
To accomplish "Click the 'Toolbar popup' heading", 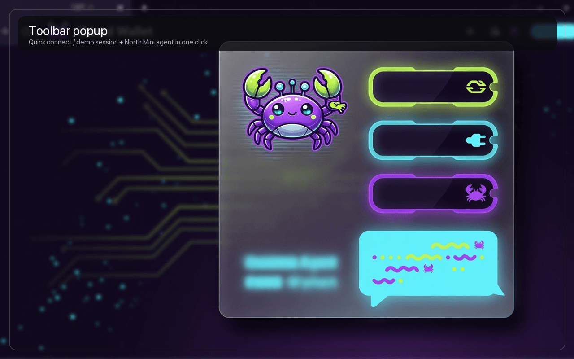I will coord(68,31).
